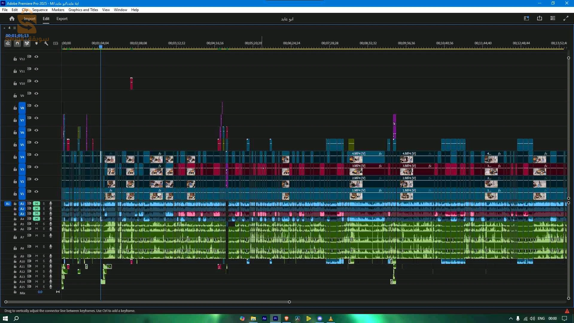This screenshot has width=574, height=323.
Task: Show hidden system tray icons
Action: click(511, 319)
